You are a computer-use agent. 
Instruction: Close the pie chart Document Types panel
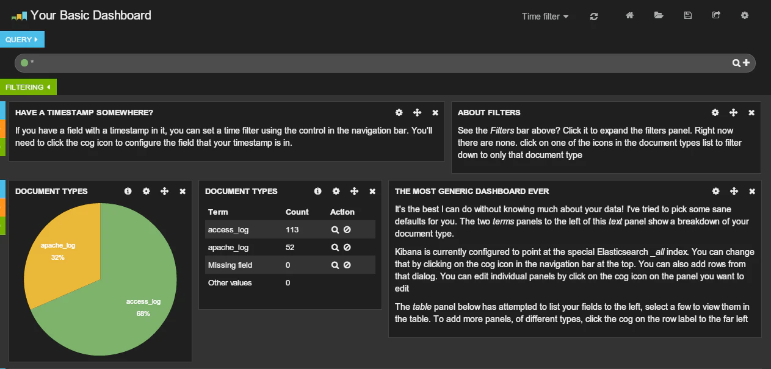click(x=183, y=191)
